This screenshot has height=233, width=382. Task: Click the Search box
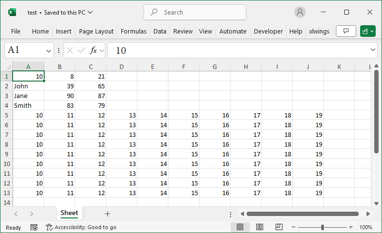(195, 12)
